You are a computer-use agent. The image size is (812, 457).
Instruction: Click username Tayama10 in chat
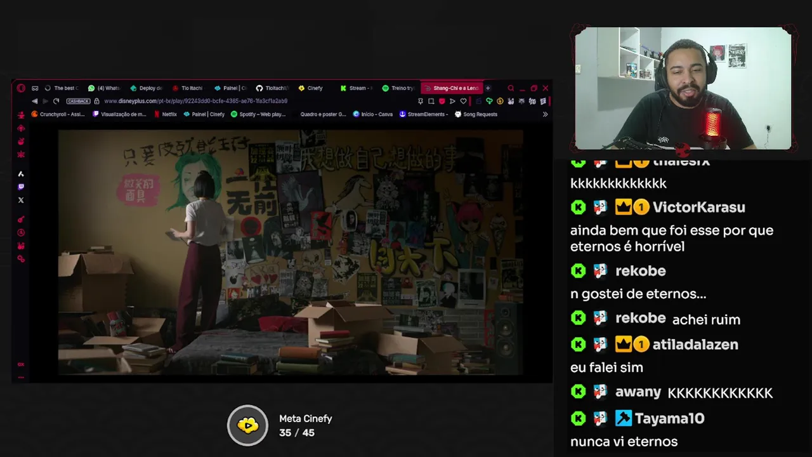click(669, 418)
